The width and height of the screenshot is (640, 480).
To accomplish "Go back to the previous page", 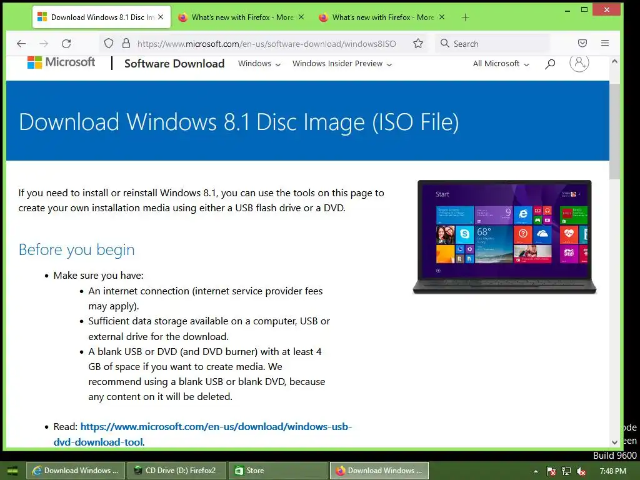I will [x=21, y=44].
